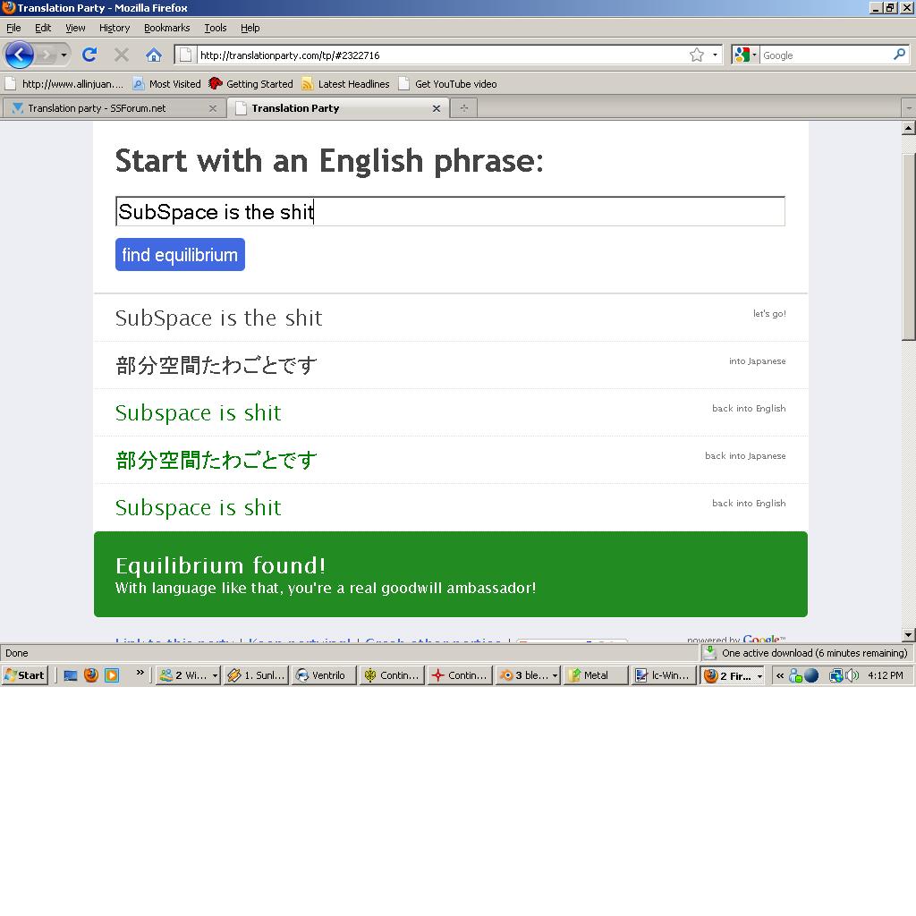Open the '3 ble...' Blender taskbar group
916x916 pixels.
click(528, 675)
